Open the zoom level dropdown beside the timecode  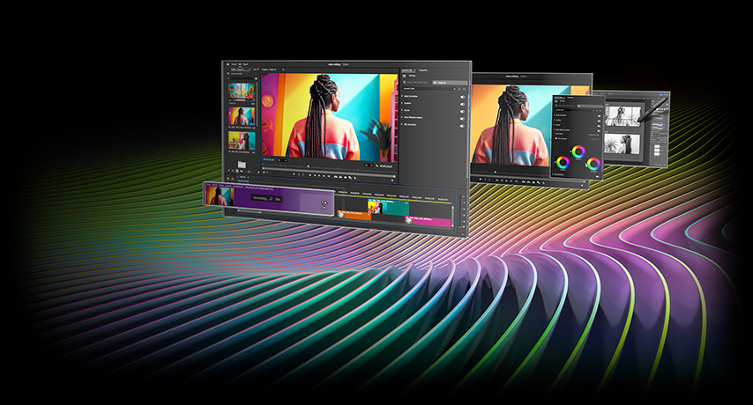click(282, 160)
